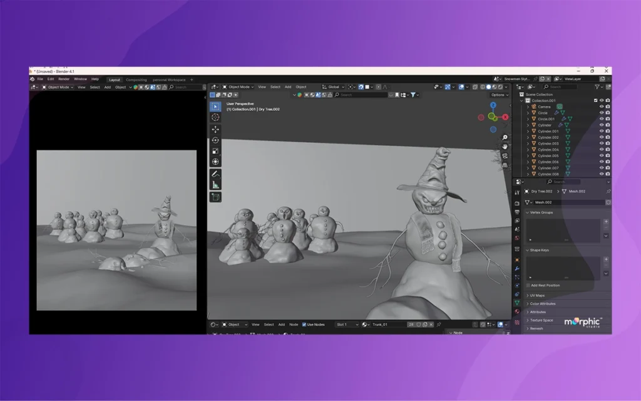Toggle snapping magnet in main viewport header
The width and height of the screenshot is (641, 401).
click(361, 86)
